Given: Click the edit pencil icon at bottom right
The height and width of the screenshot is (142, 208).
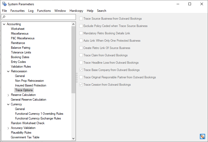Looking at the screenshot, I should 202,136.
